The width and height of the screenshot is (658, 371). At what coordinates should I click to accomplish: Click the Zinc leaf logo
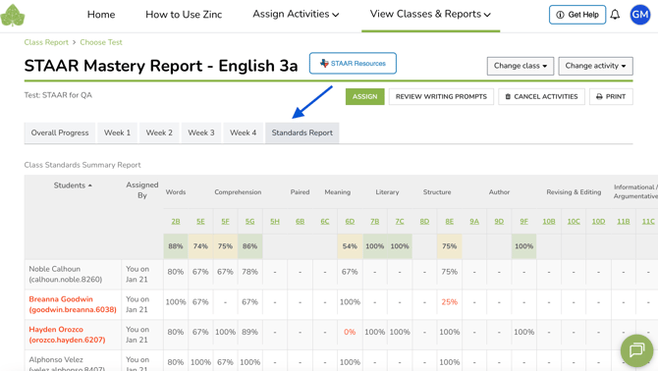pyautogui.click(x=13, y=15)
